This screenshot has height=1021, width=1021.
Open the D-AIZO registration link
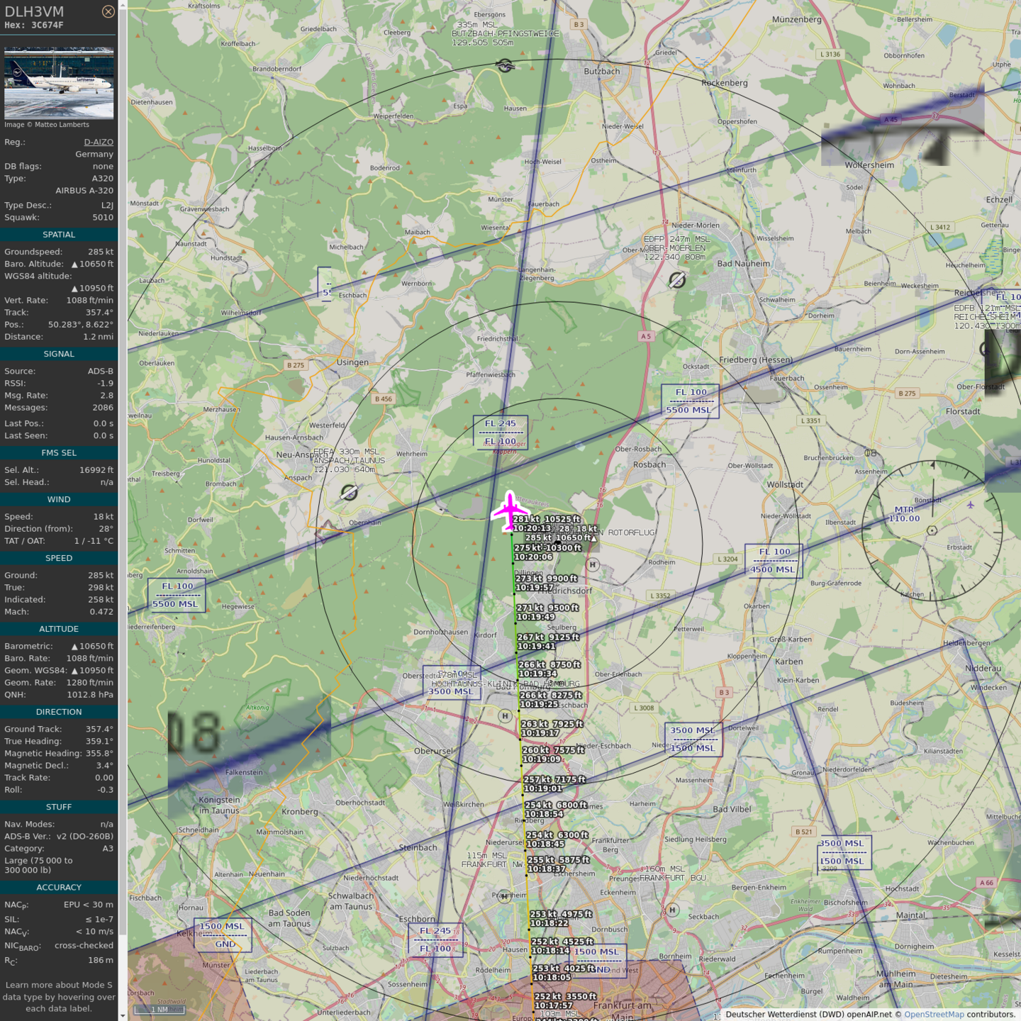99,142
